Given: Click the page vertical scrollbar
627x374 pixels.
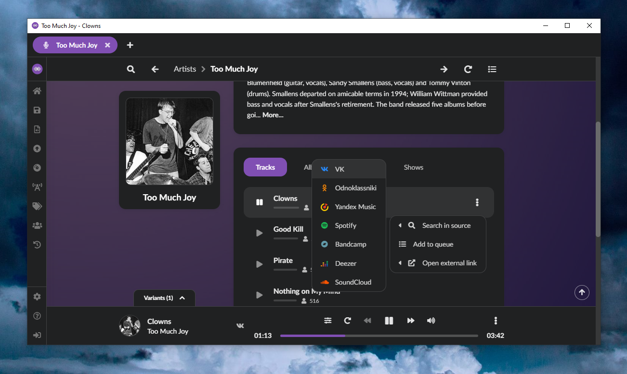Looking at the screenshot, I should coord(598,179).
